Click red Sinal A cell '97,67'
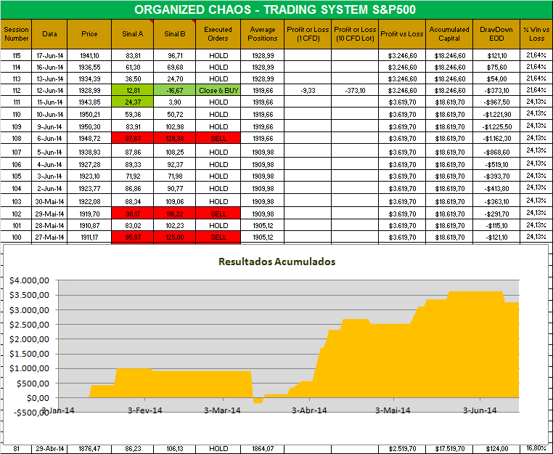 tap(132, 139)
